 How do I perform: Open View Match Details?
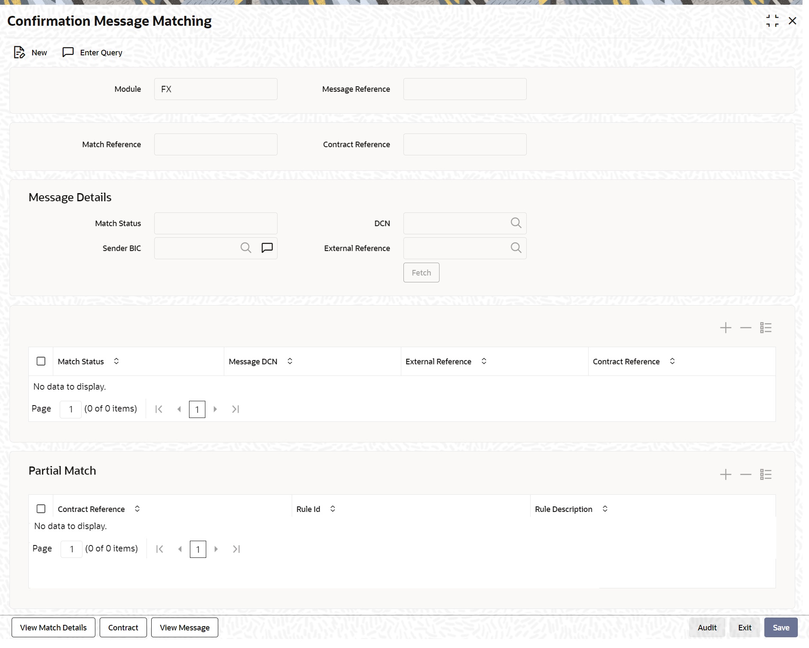tap(53, 627)
